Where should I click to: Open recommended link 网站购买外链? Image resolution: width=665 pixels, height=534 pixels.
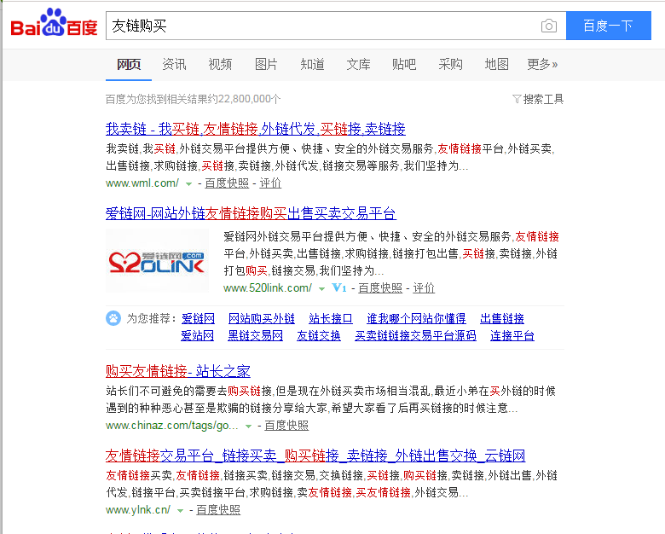pyautogui.click(x=262, y=318)
